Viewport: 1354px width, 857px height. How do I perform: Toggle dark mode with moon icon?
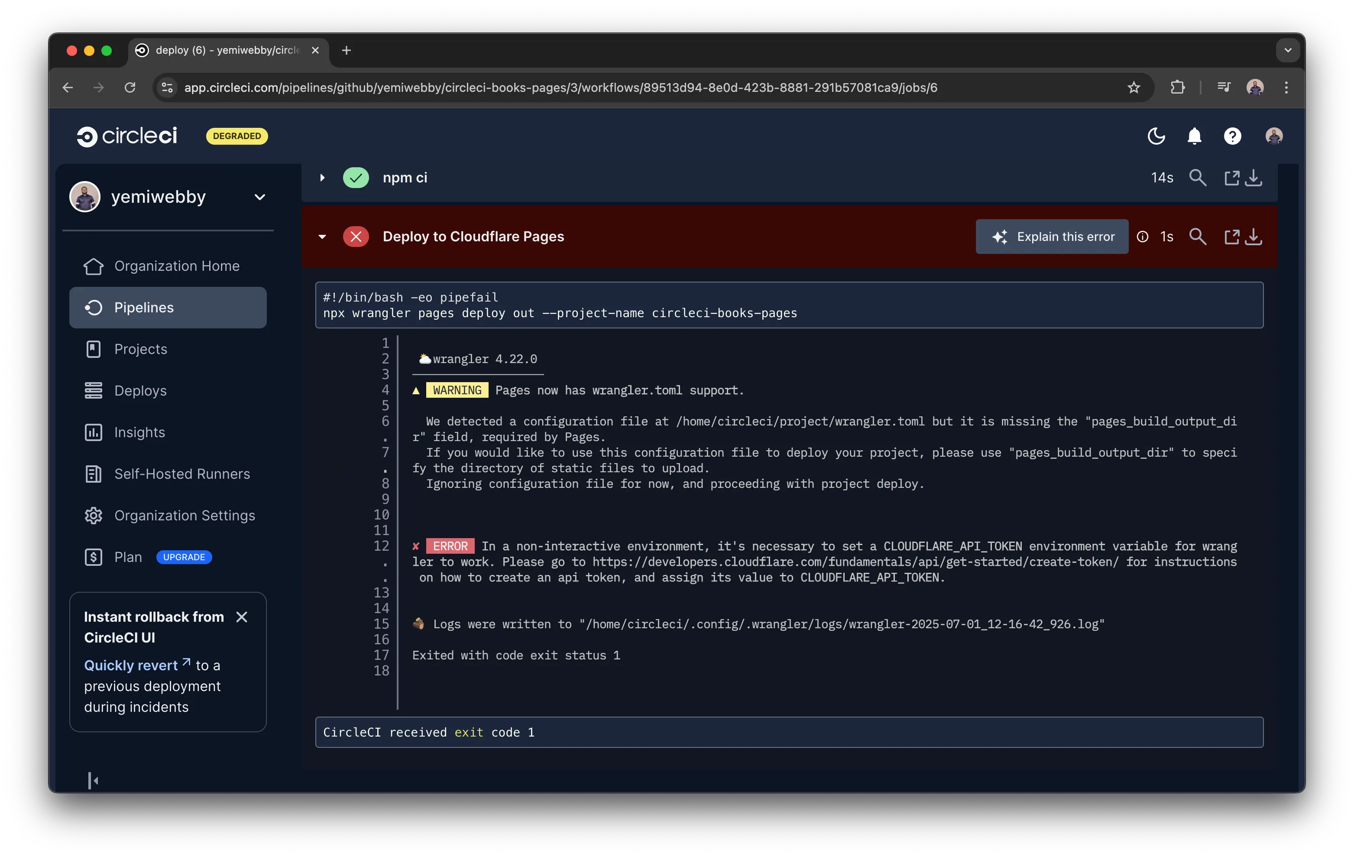tap(1156, 136)
